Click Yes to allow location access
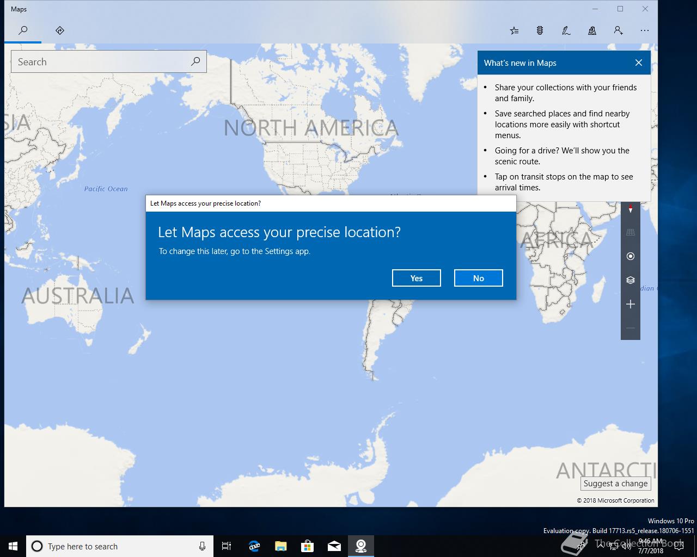 click(417, 278)
